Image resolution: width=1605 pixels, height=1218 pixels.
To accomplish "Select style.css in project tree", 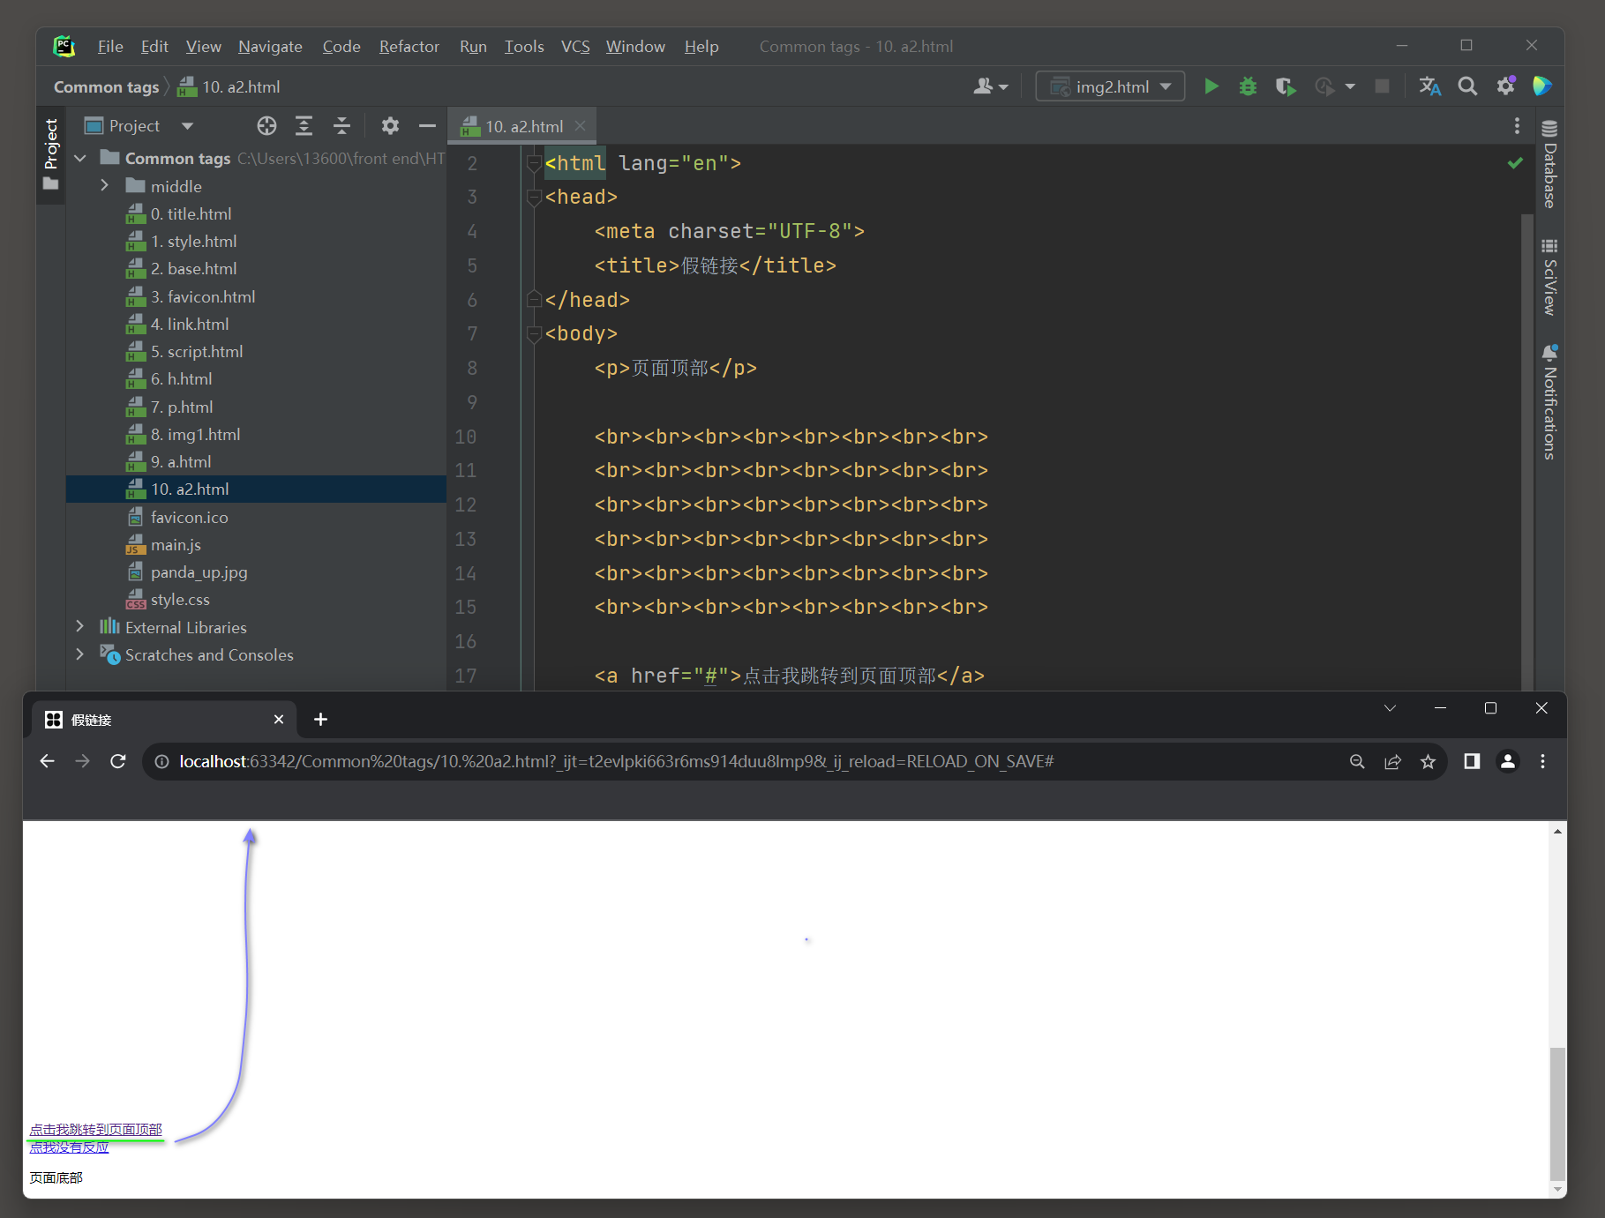I will [x=180, y=599].
